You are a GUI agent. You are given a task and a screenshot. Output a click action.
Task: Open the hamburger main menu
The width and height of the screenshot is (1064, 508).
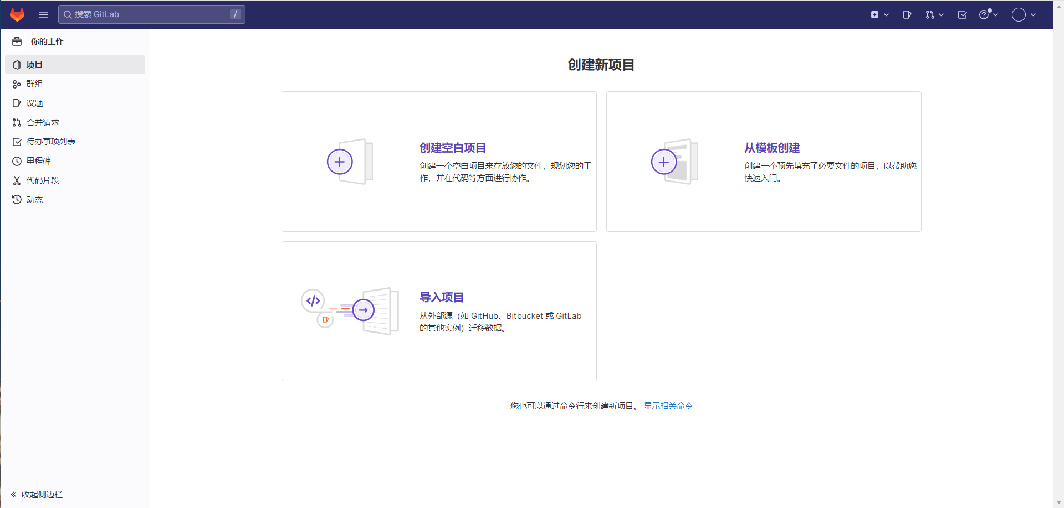click(43, 14)
